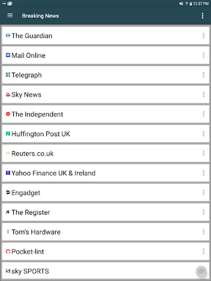Tap the Breaking News title

(x=40, y=16)
